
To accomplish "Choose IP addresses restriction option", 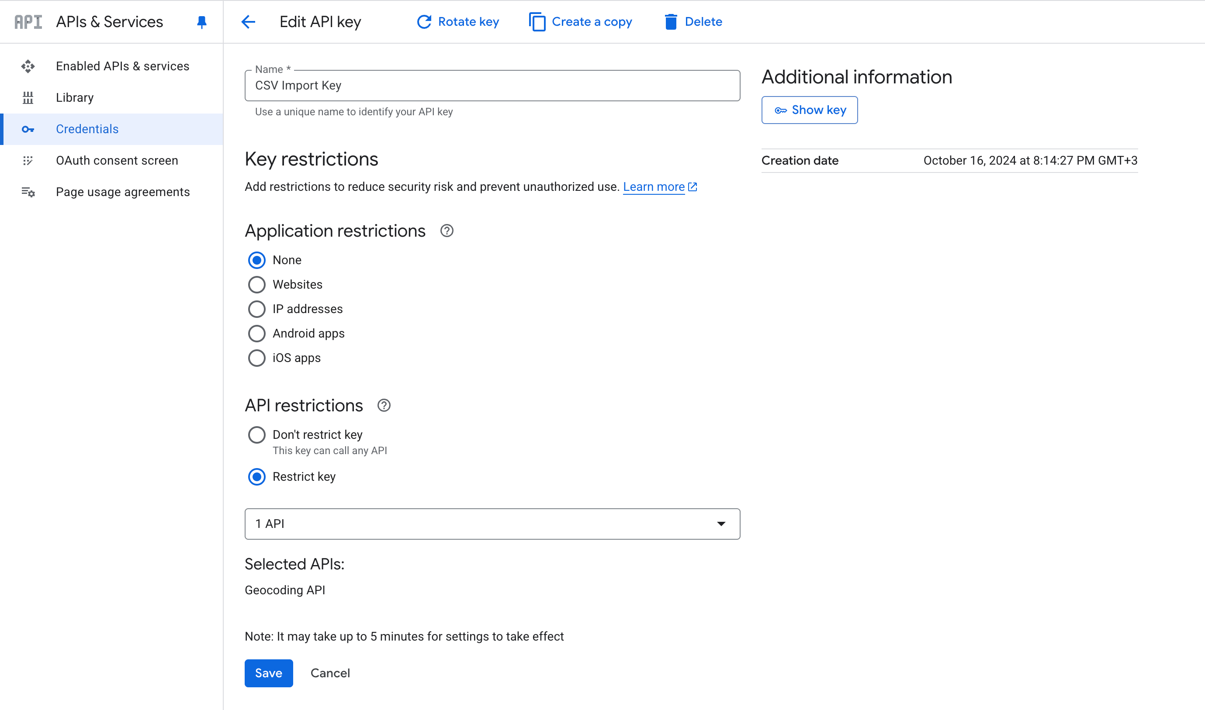I will coord(257,309).
